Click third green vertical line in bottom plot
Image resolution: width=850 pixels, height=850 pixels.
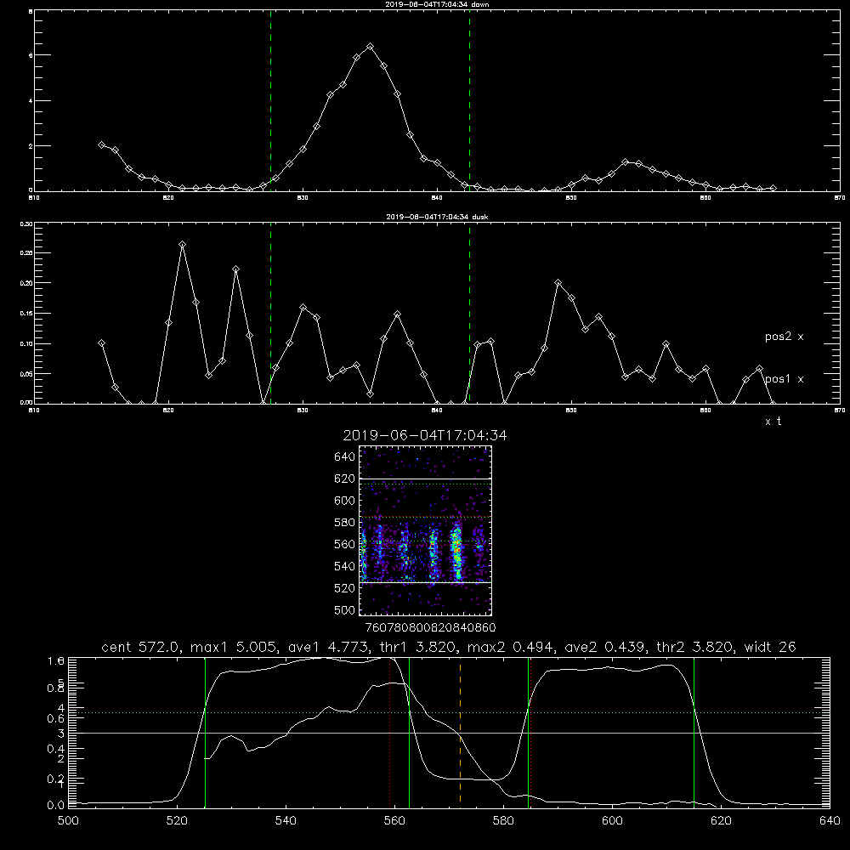[x=528, y=732]
